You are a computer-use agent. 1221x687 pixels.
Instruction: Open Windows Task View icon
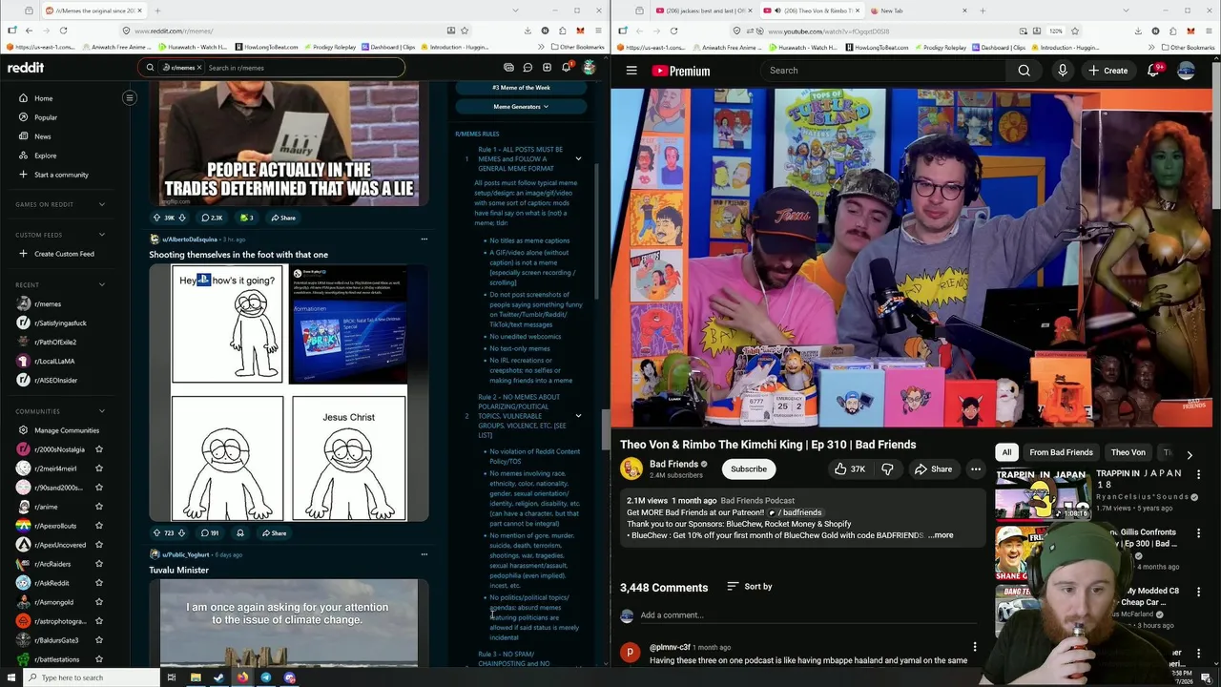(x=172, y=677)
